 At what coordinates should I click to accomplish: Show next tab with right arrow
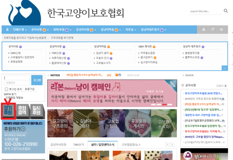[172, 145]
